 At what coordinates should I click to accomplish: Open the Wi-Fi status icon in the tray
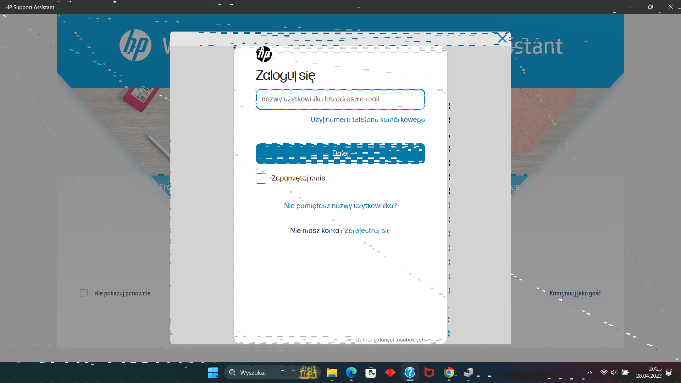[x=604, y=372]
